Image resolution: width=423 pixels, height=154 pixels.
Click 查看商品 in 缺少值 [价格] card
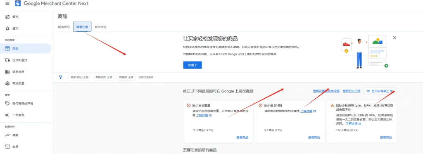(314, 137)
